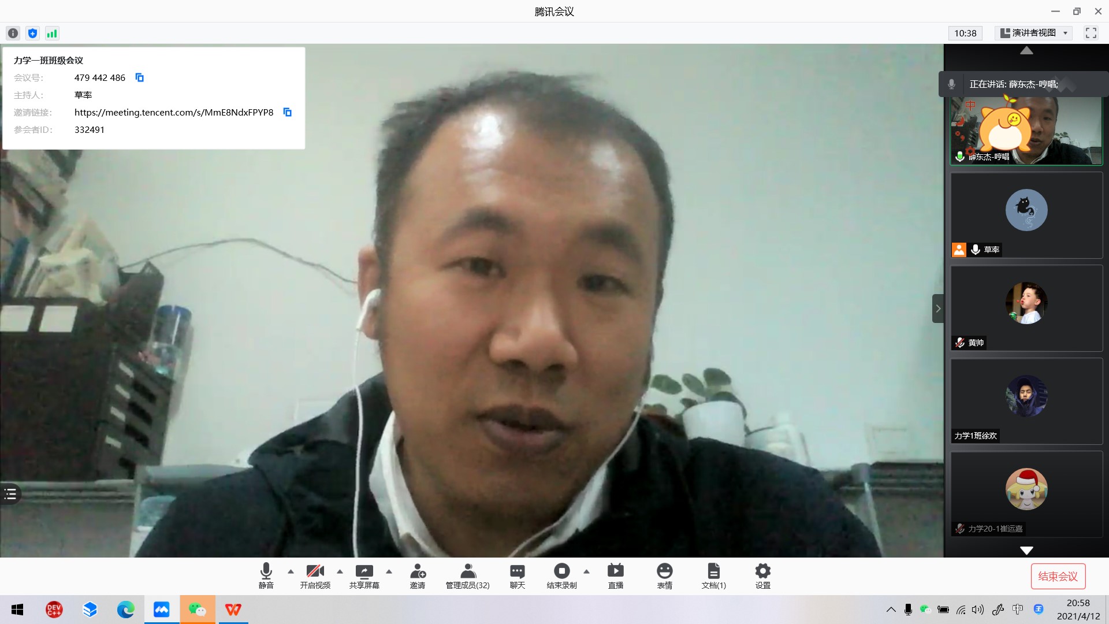This screenshot has width=1109, height=624.
Task: Click the speaking indicator 正在讲话 bar
Action: tap(1024, 84)
